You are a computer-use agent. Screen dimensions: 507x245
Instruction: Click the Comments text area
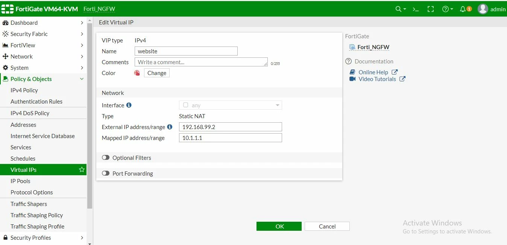pos(201,62)
